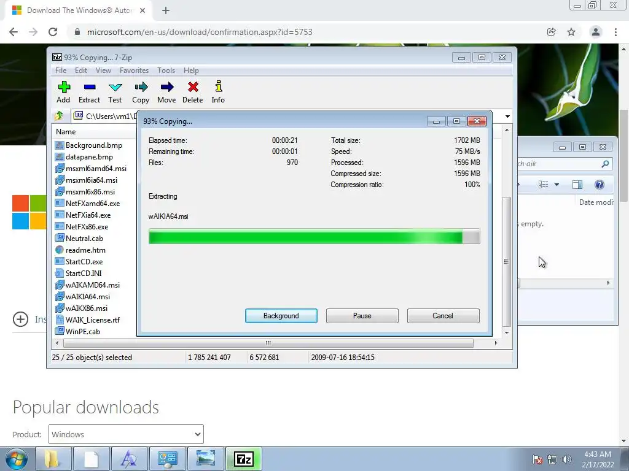Open the Favorites menu
The height and width of the screenshot is (471, 629).
click(134, 71)
